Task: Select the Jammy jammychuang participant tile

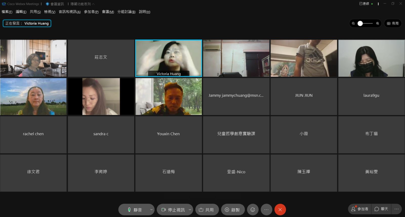Action: (x=236, y=96)
